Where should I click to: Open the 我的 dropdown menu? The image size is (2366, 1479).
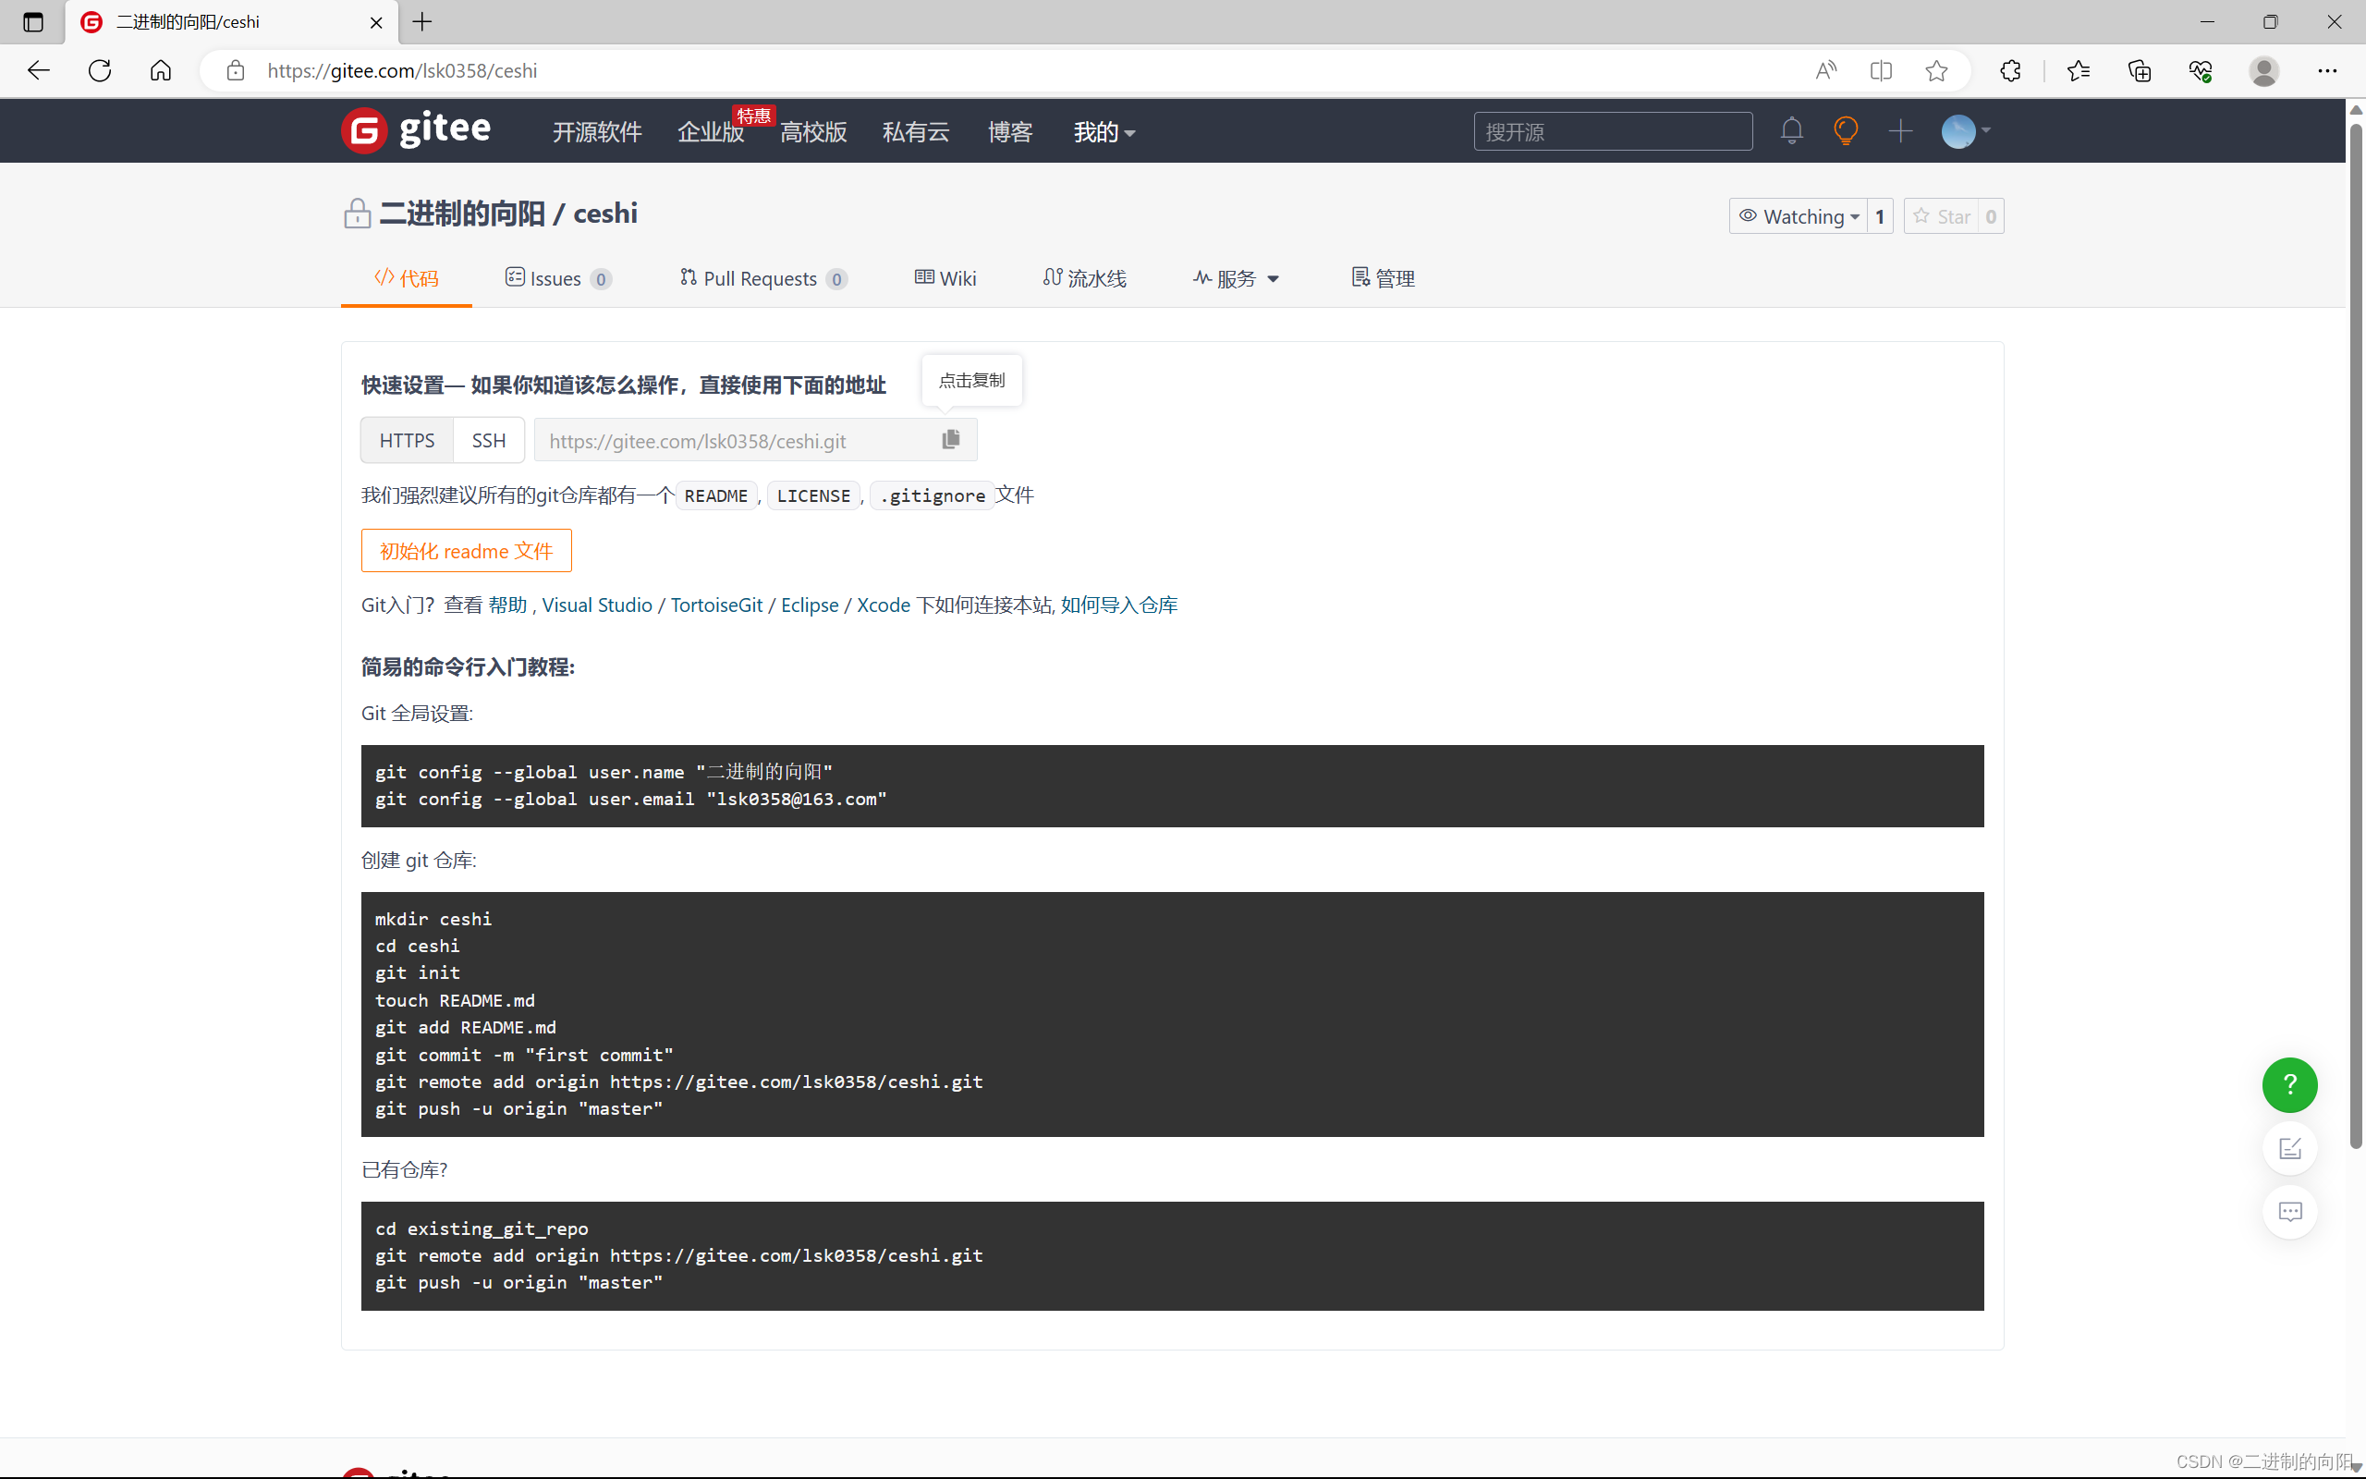[1103, 132]
